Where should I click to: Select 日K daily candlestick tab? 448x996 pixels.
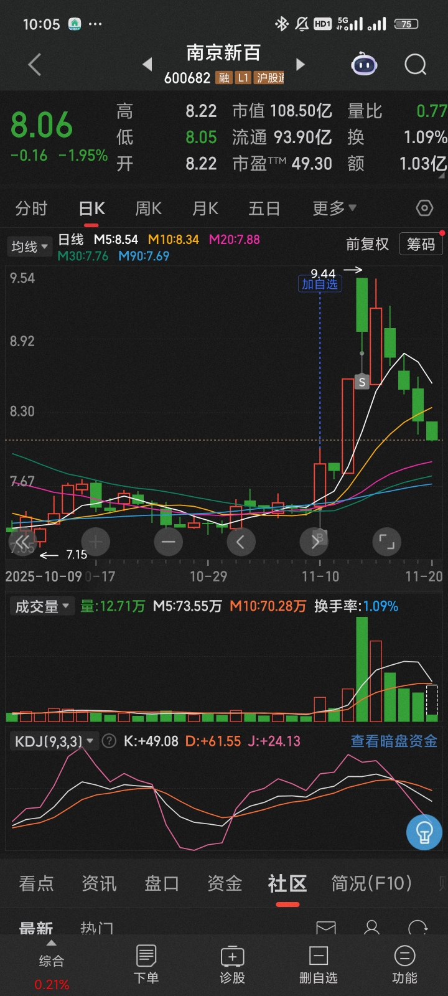pos(92,208)
